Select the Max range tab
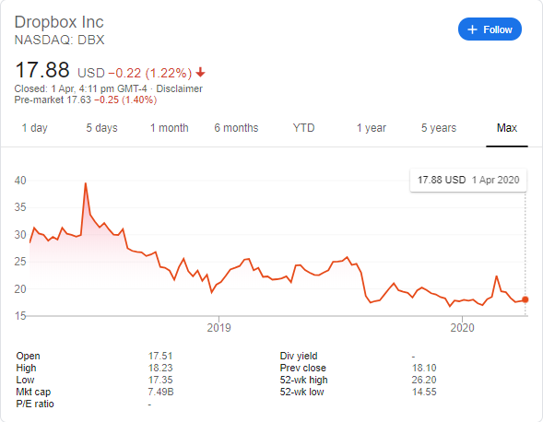The height and width of the screenshot is (422, 543). (507, 128)
